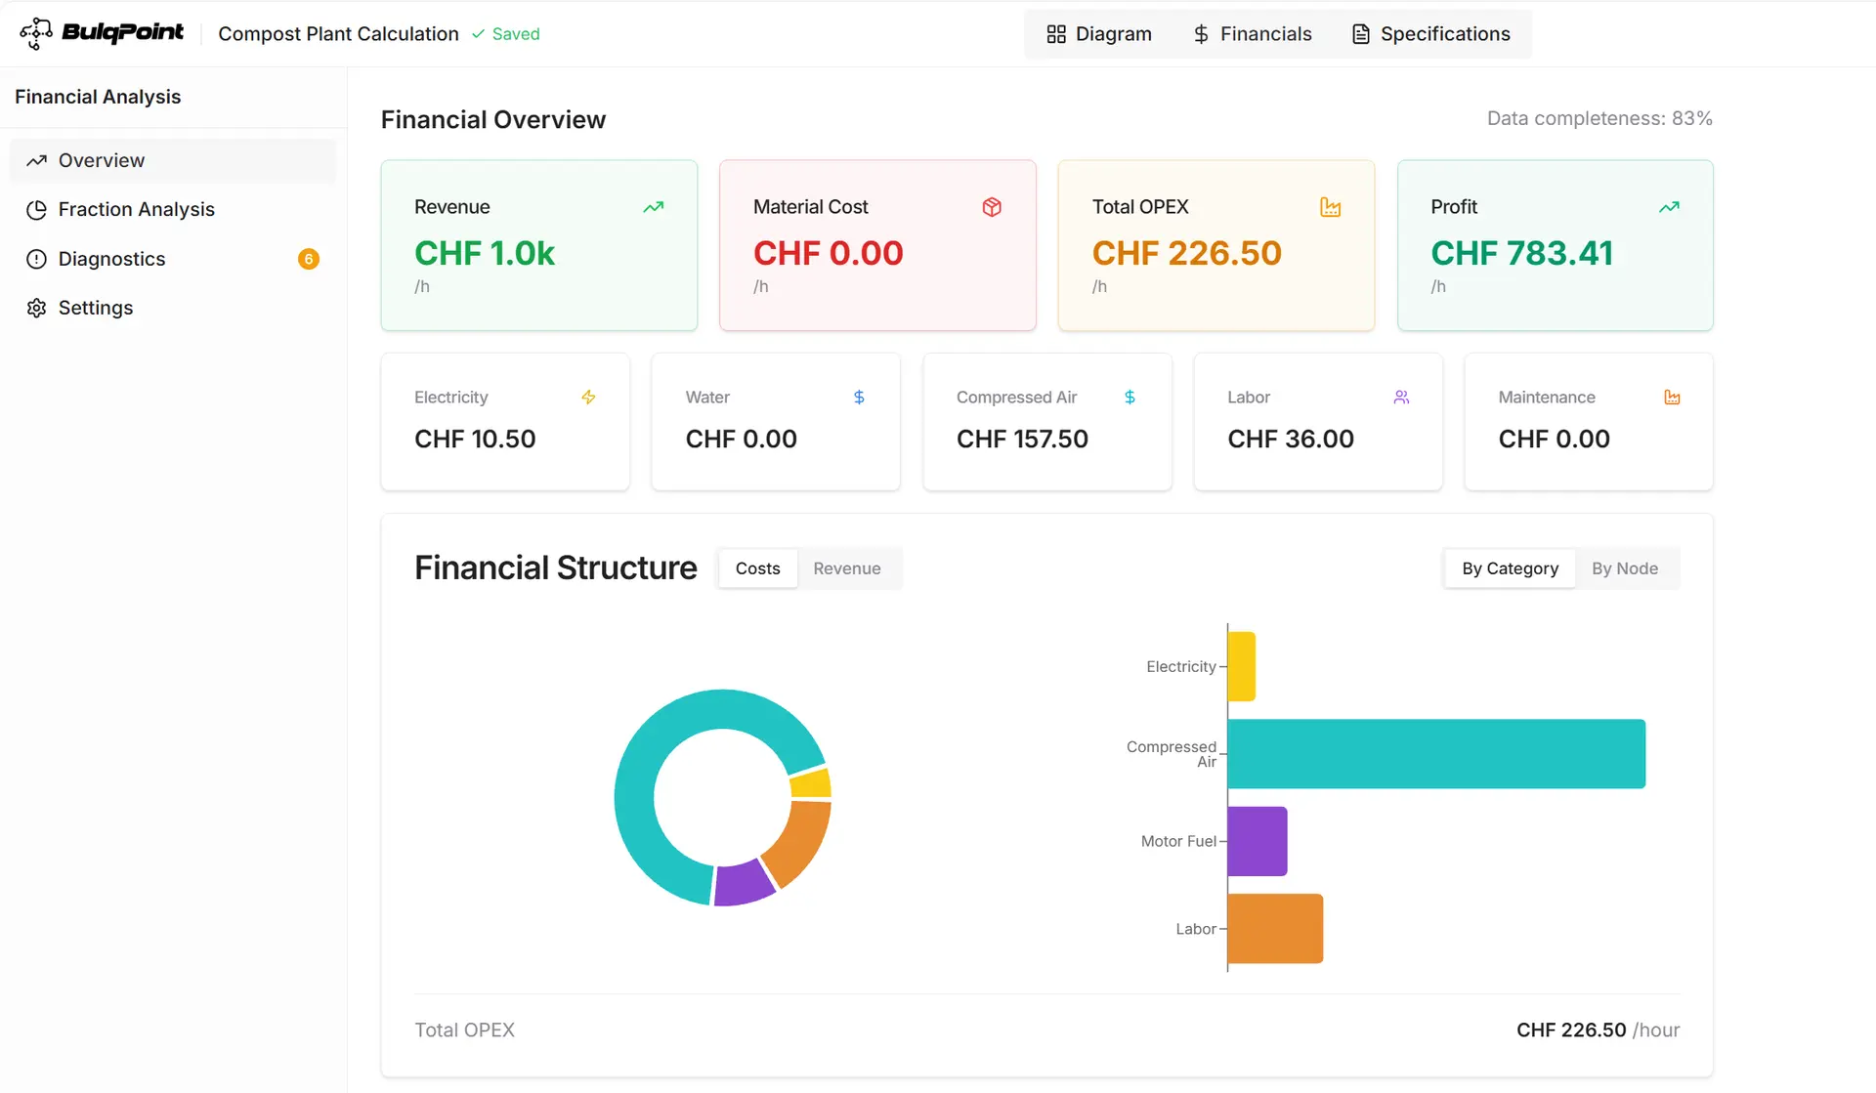Select the Costs toggle option
This screenshot has width=1876, height=1093.
(757, 568)
